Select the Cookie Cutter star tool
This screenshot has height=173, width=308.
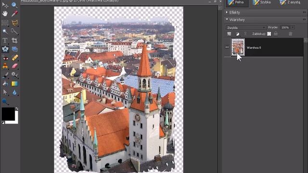[x=5, y=49]
